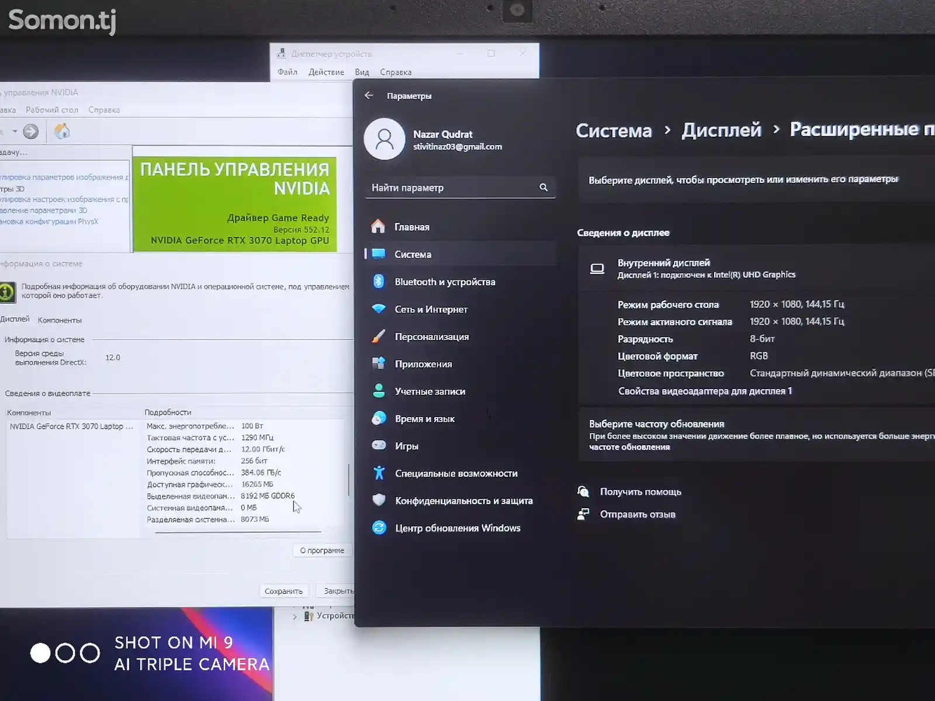935x701 pixels.
Task: Open the Персонализация brush icon
Action: (x=379, y=336)
